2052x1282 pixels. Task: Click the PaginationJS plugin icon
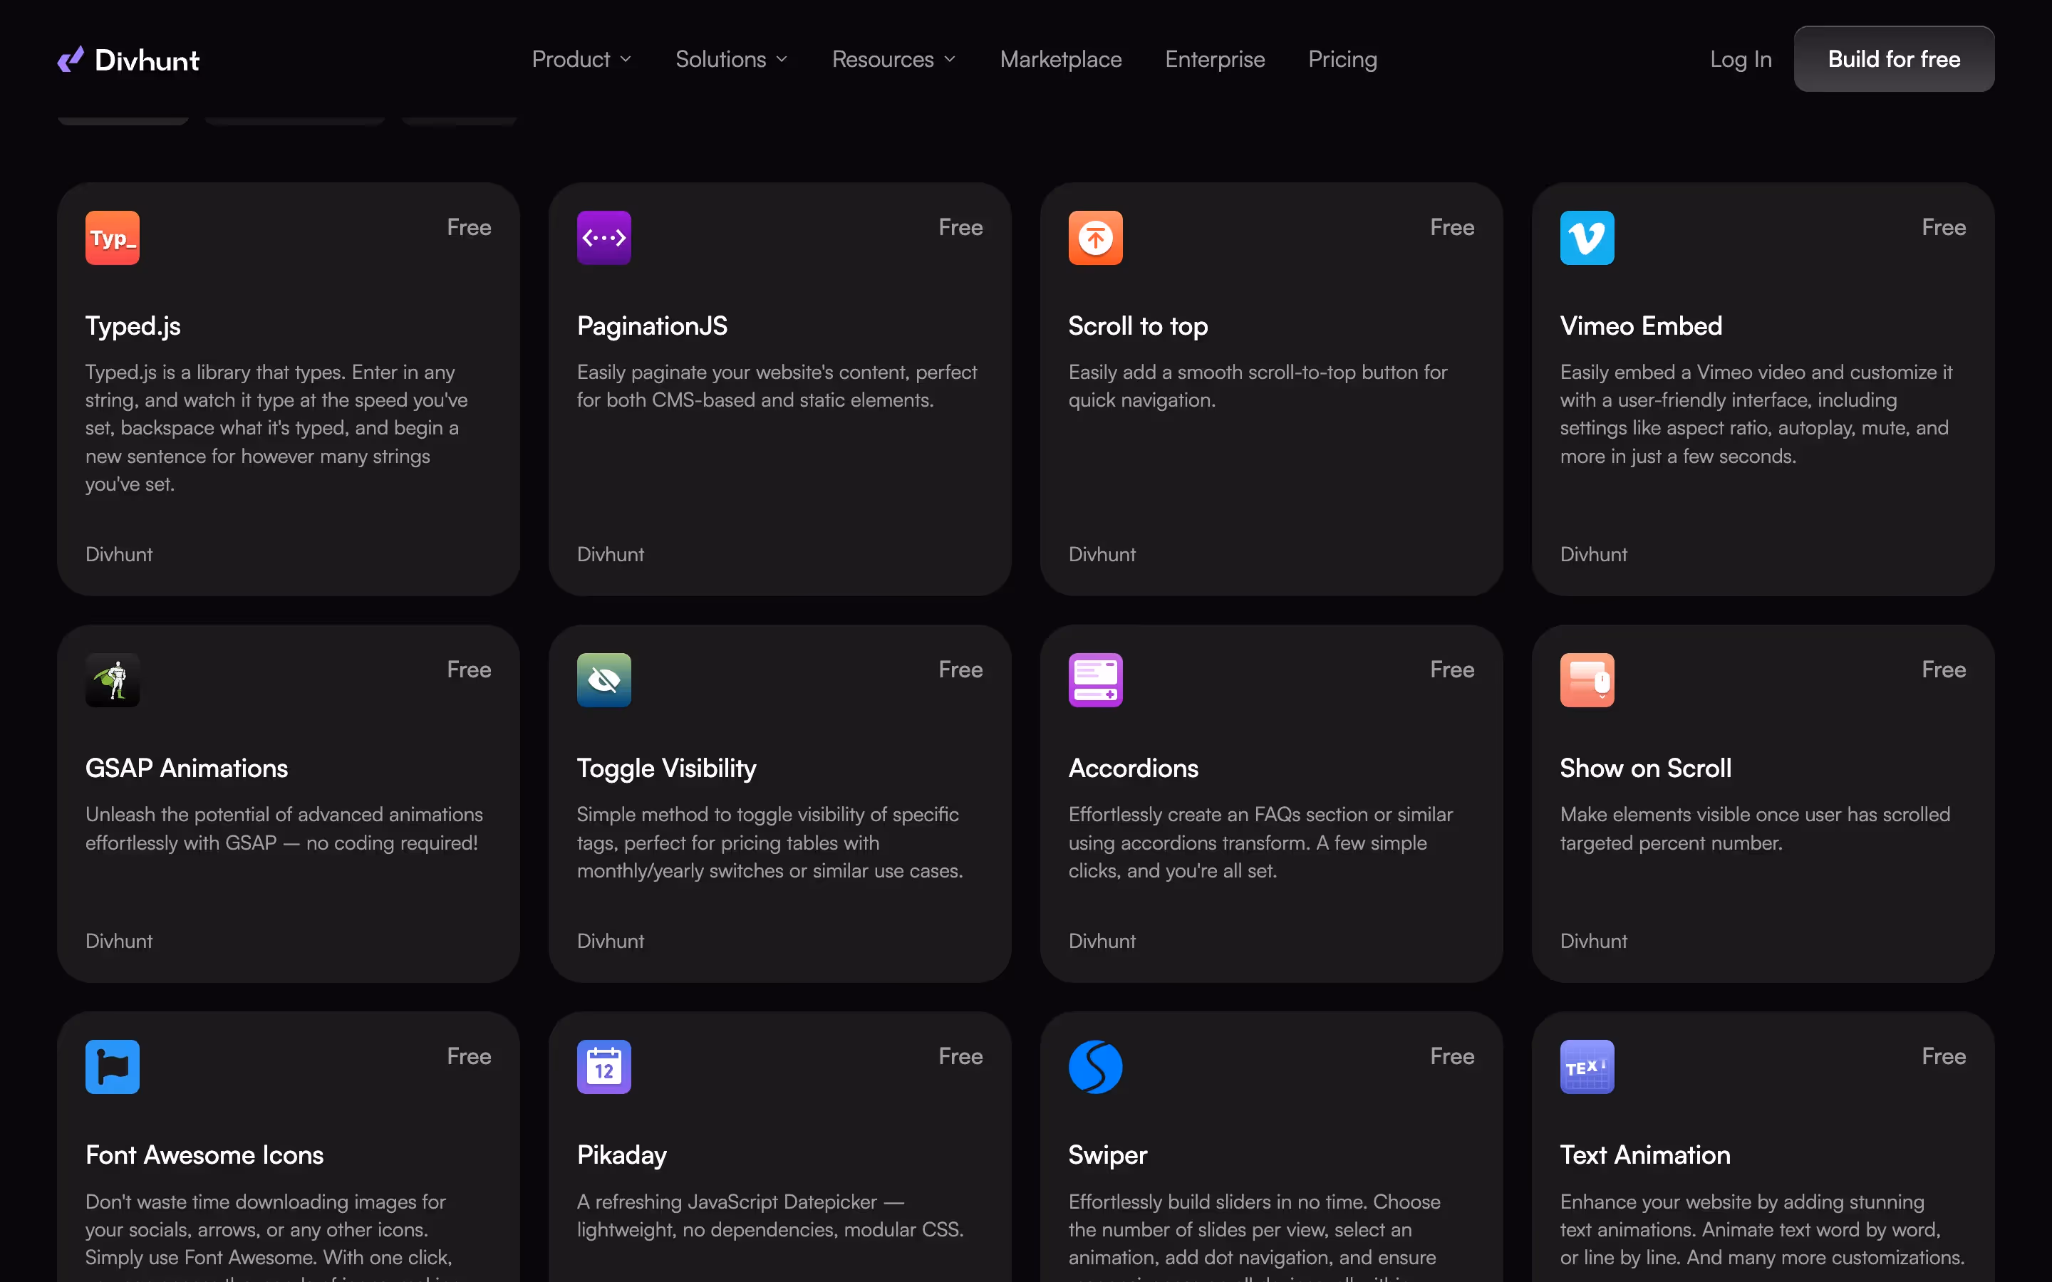[603, 237]
